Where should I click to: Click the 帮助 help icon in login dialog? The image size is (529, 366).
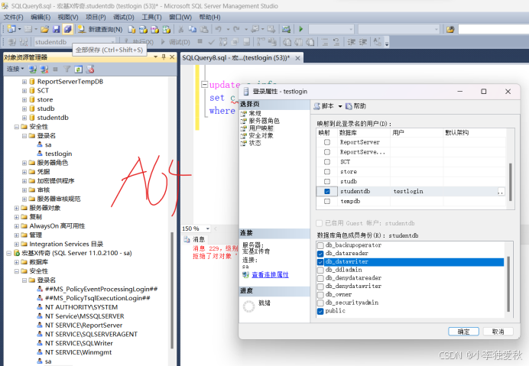click(x=355, y=106)
